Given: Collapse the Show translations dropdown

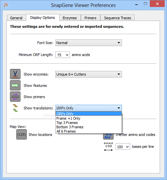Looking at the screenshot, I should tap(88, 108).
